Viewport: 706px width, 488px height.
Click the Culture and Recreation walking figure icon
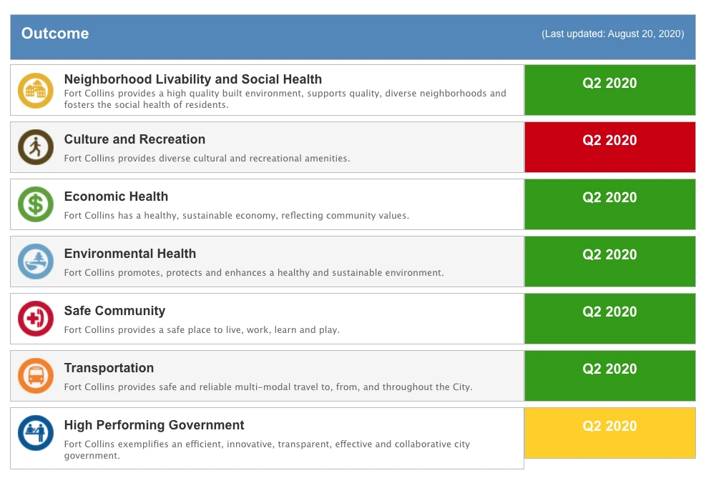pyautogui.click(x=35, y=147)
